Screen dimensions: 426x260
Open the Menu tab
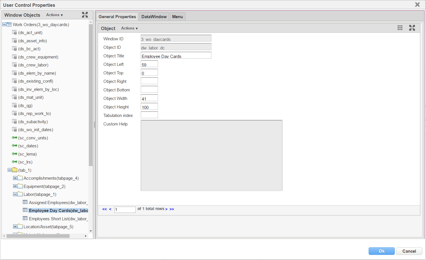tap(177, 17)
